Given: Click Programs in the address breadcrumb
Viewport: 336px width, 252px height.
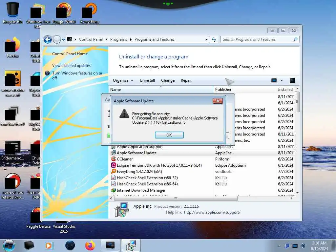Looking at the screenshot, I should click(118, 39).
